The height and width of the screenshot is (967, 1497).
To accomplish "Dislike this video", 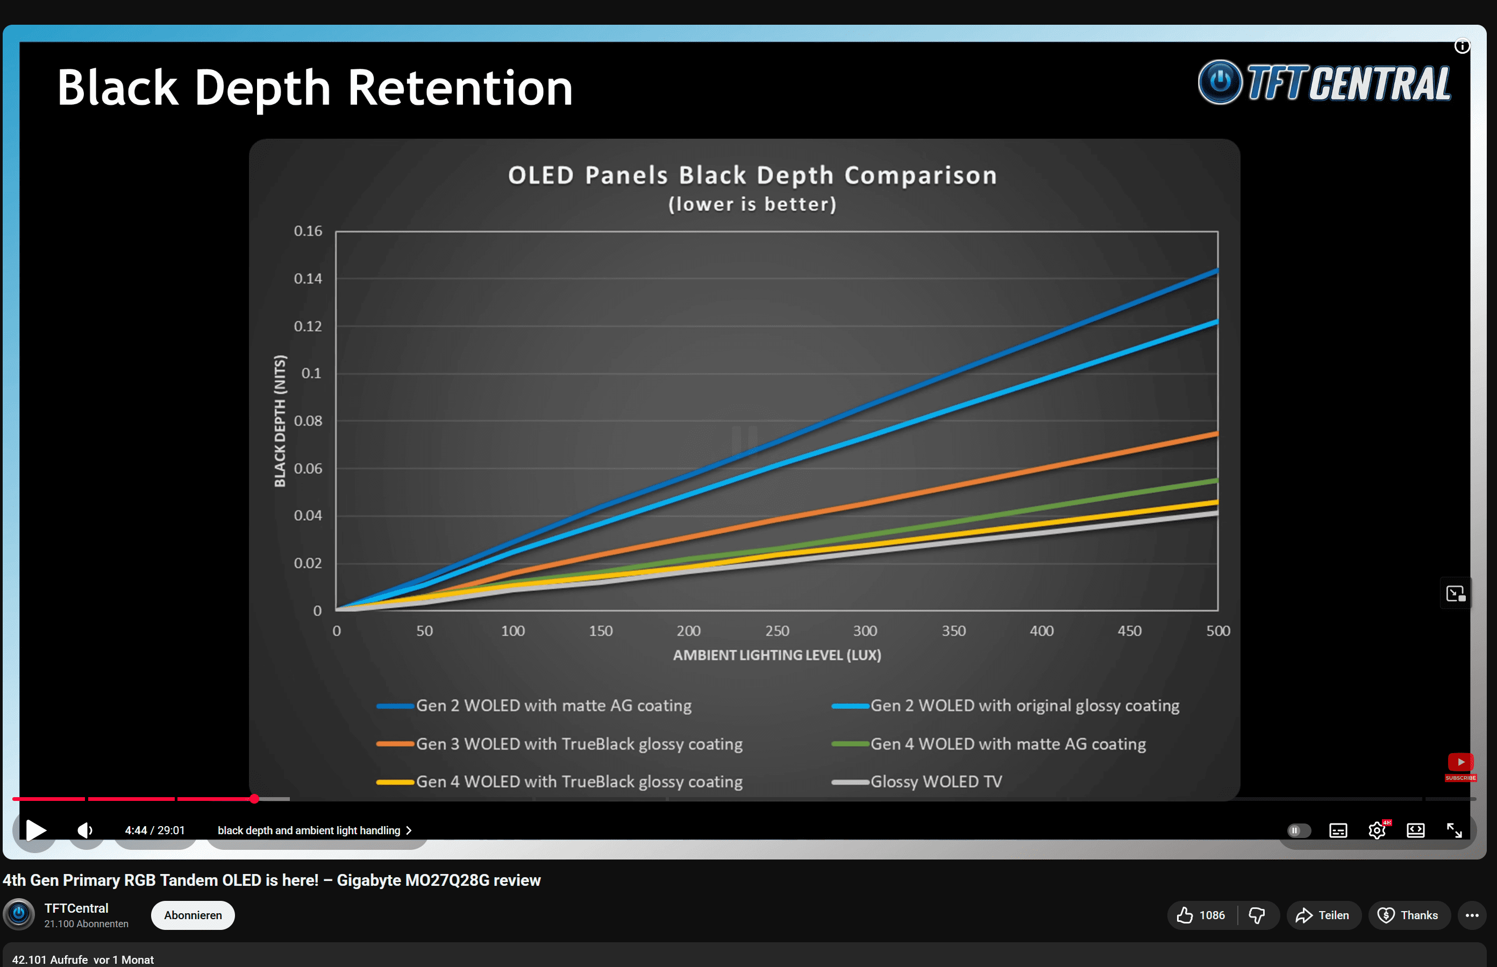I will click(1257, 915).
